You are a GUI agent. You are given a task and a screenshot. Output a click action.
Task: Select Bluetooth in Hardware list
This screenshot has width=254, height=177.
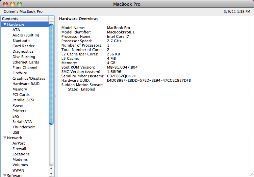[x=21, y=41]
